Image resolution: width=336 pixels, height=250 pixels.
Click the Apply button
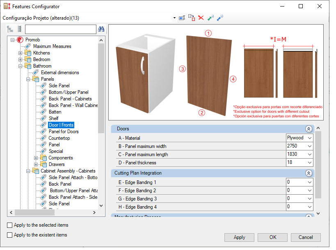pyautogui.click(x=239, y=237)
